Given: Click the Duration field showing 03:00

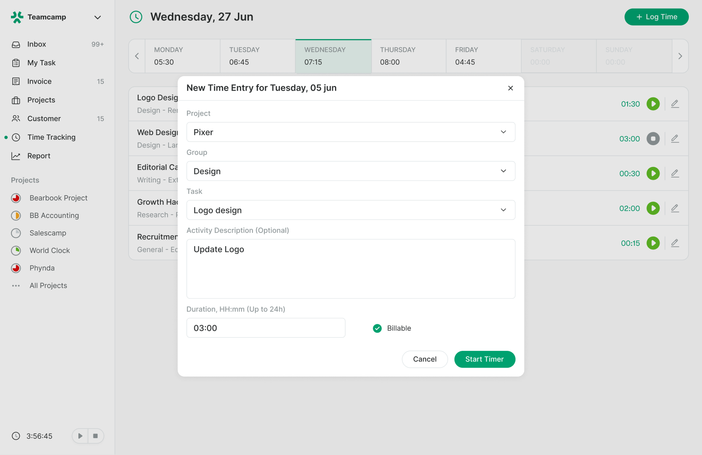Looking at the screenshot, I should [266, 328].
